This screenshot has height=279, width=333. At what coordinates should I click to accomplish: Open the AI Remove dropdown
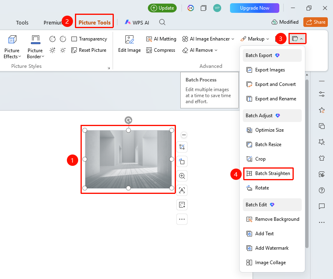[200, 50]
